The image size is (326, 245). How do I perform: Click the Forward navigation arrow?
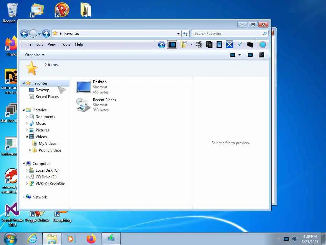click(33, 33)
